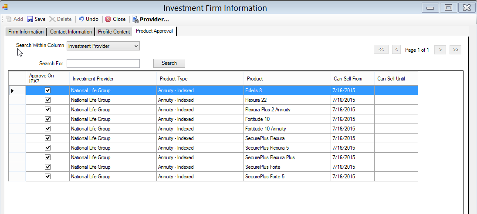Image resolution: width=477 pixels, height=214 pixels.
Task: Jump to the last page (>>)
Action: point(455,50)
